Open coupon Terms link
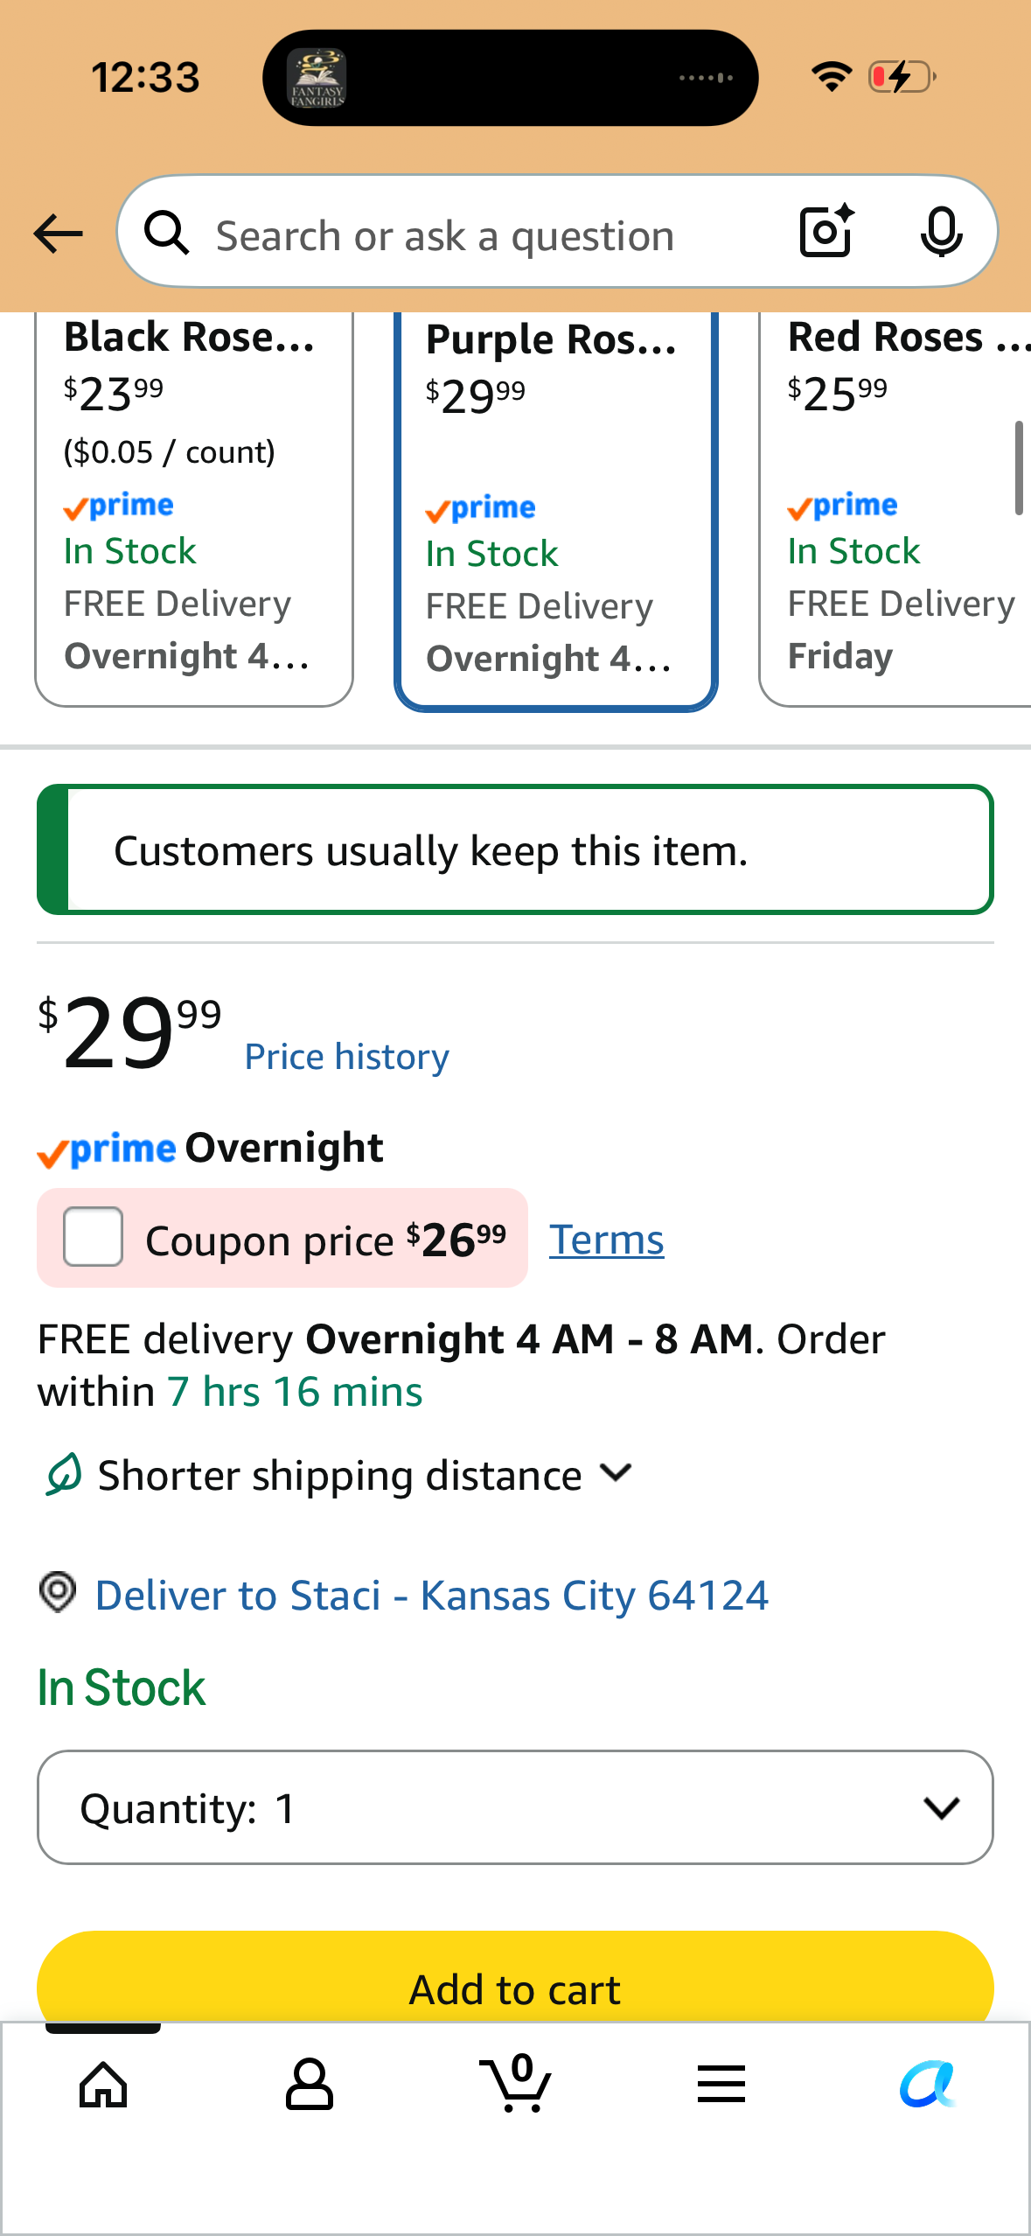 pyautogui.click(x=607, y=1240)
